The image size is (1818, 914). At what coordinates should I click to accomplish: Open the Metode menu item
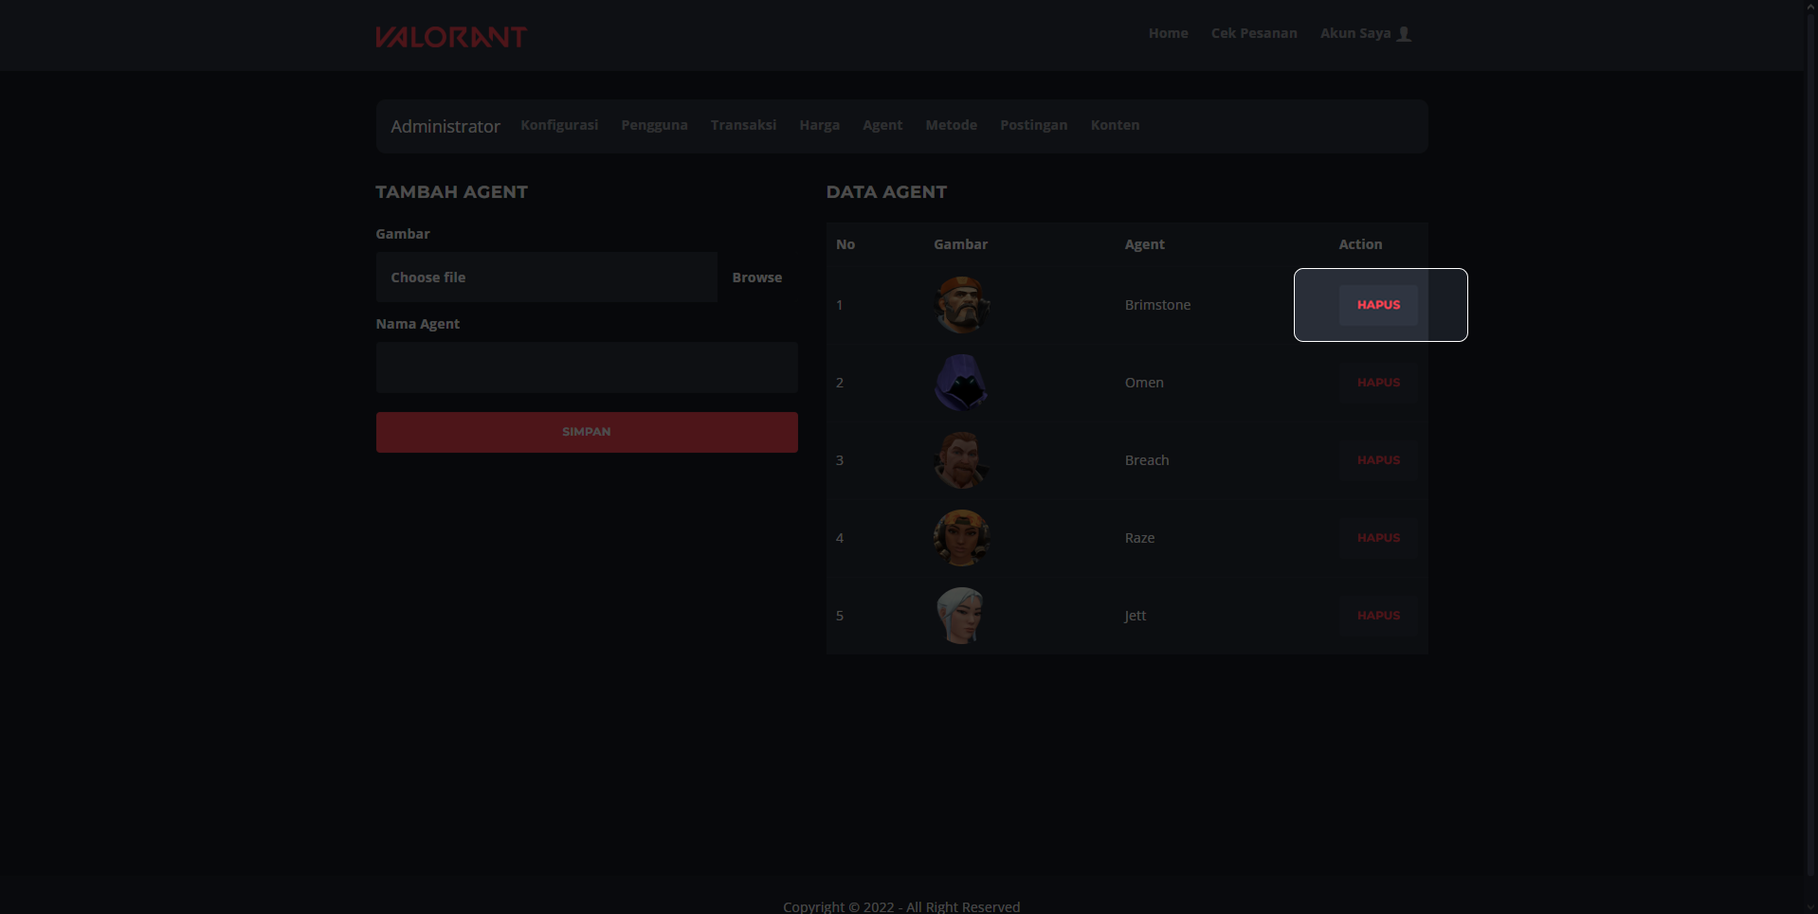[951, 125]
